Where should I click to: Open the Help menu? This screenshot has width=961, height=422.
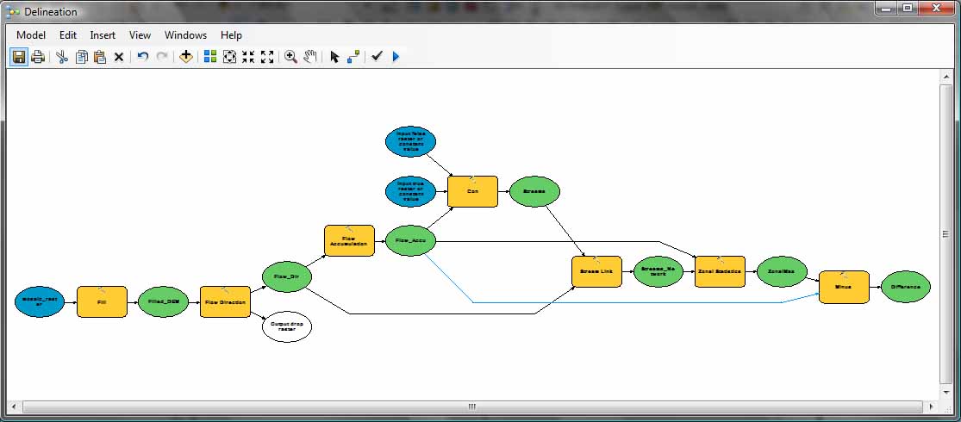pyautogui.click(x=231, y=35)
